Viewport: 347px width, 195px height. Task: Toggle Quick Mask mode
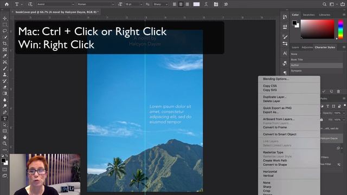point(5,170)
